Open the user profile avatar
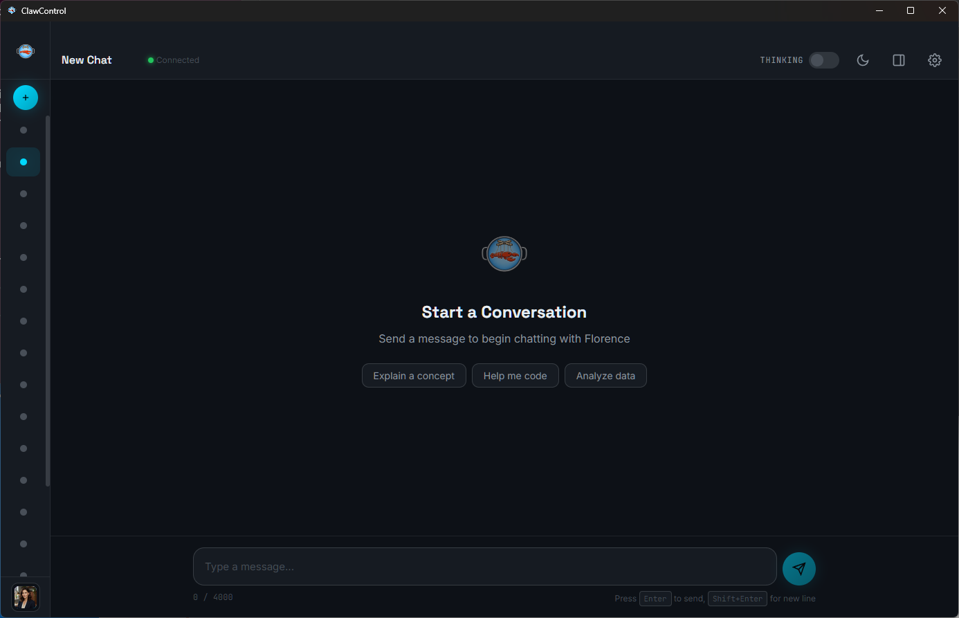Image resolution: width=959 pixels, height=618 pixels. [x=25, y=597]
